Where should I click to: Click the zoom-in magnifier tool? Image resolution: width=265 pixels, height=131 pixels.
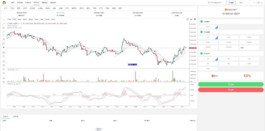point(4,56)
